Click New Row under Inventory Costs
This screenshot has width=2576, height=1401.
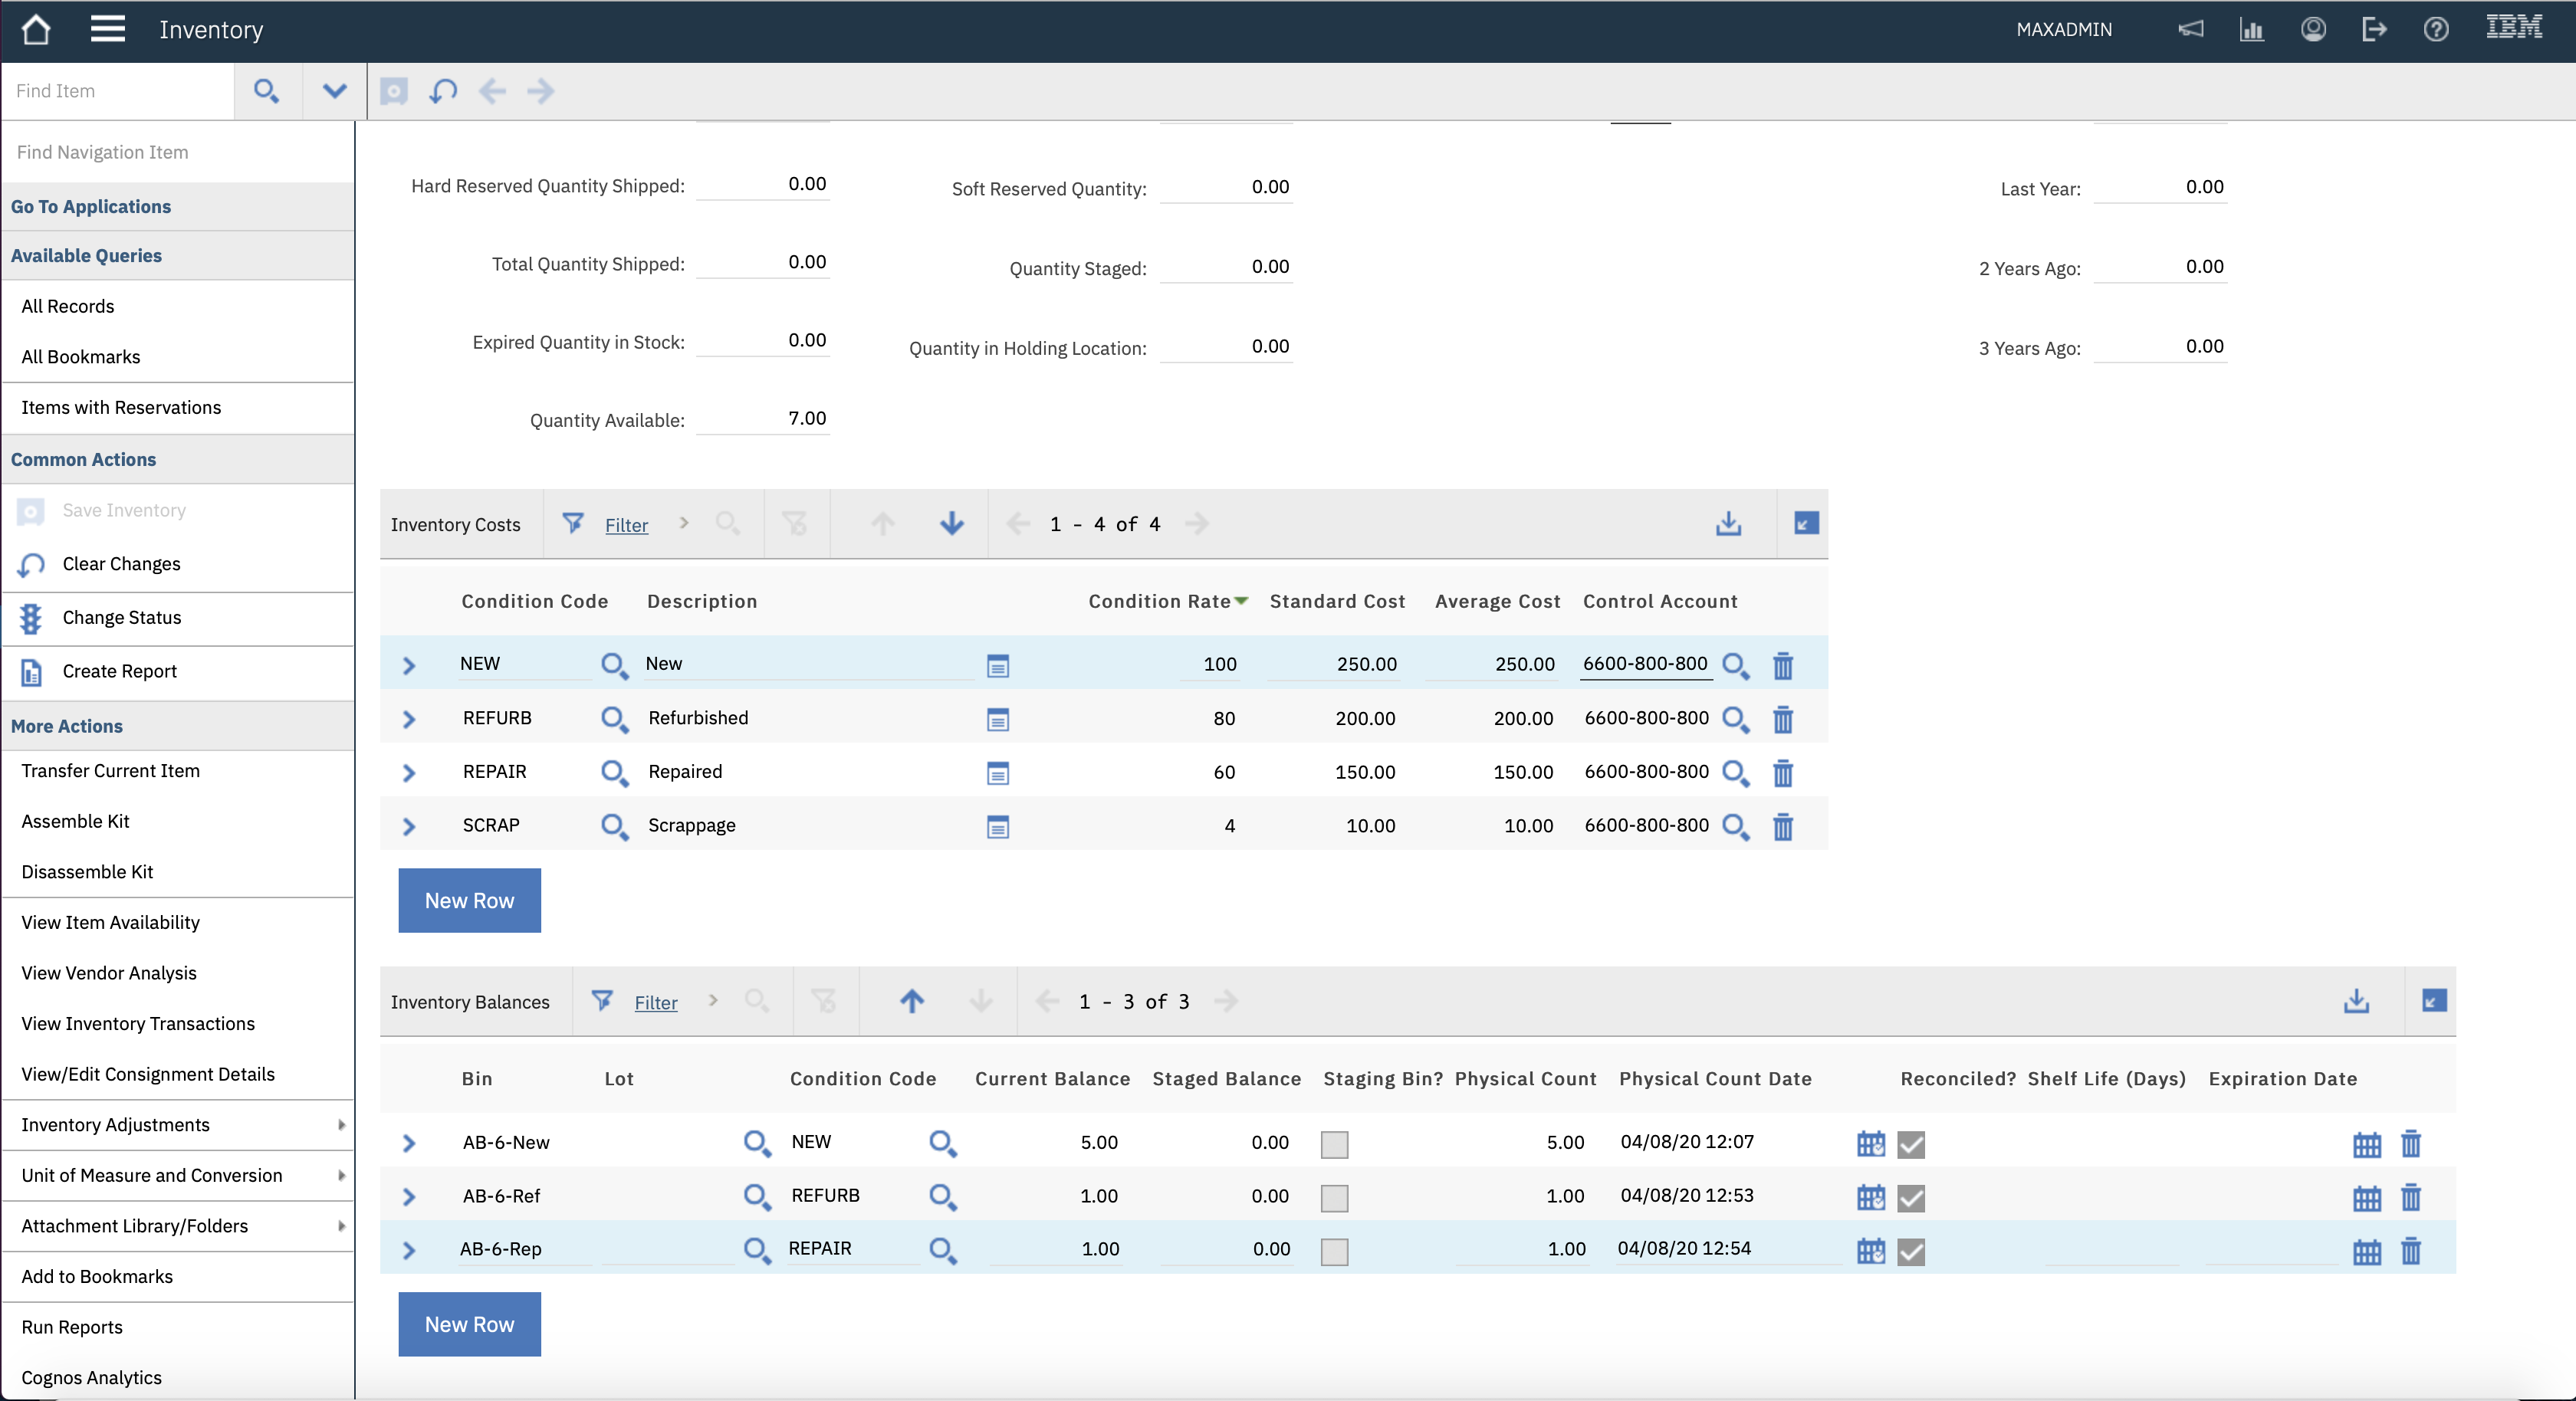(469, 900)
